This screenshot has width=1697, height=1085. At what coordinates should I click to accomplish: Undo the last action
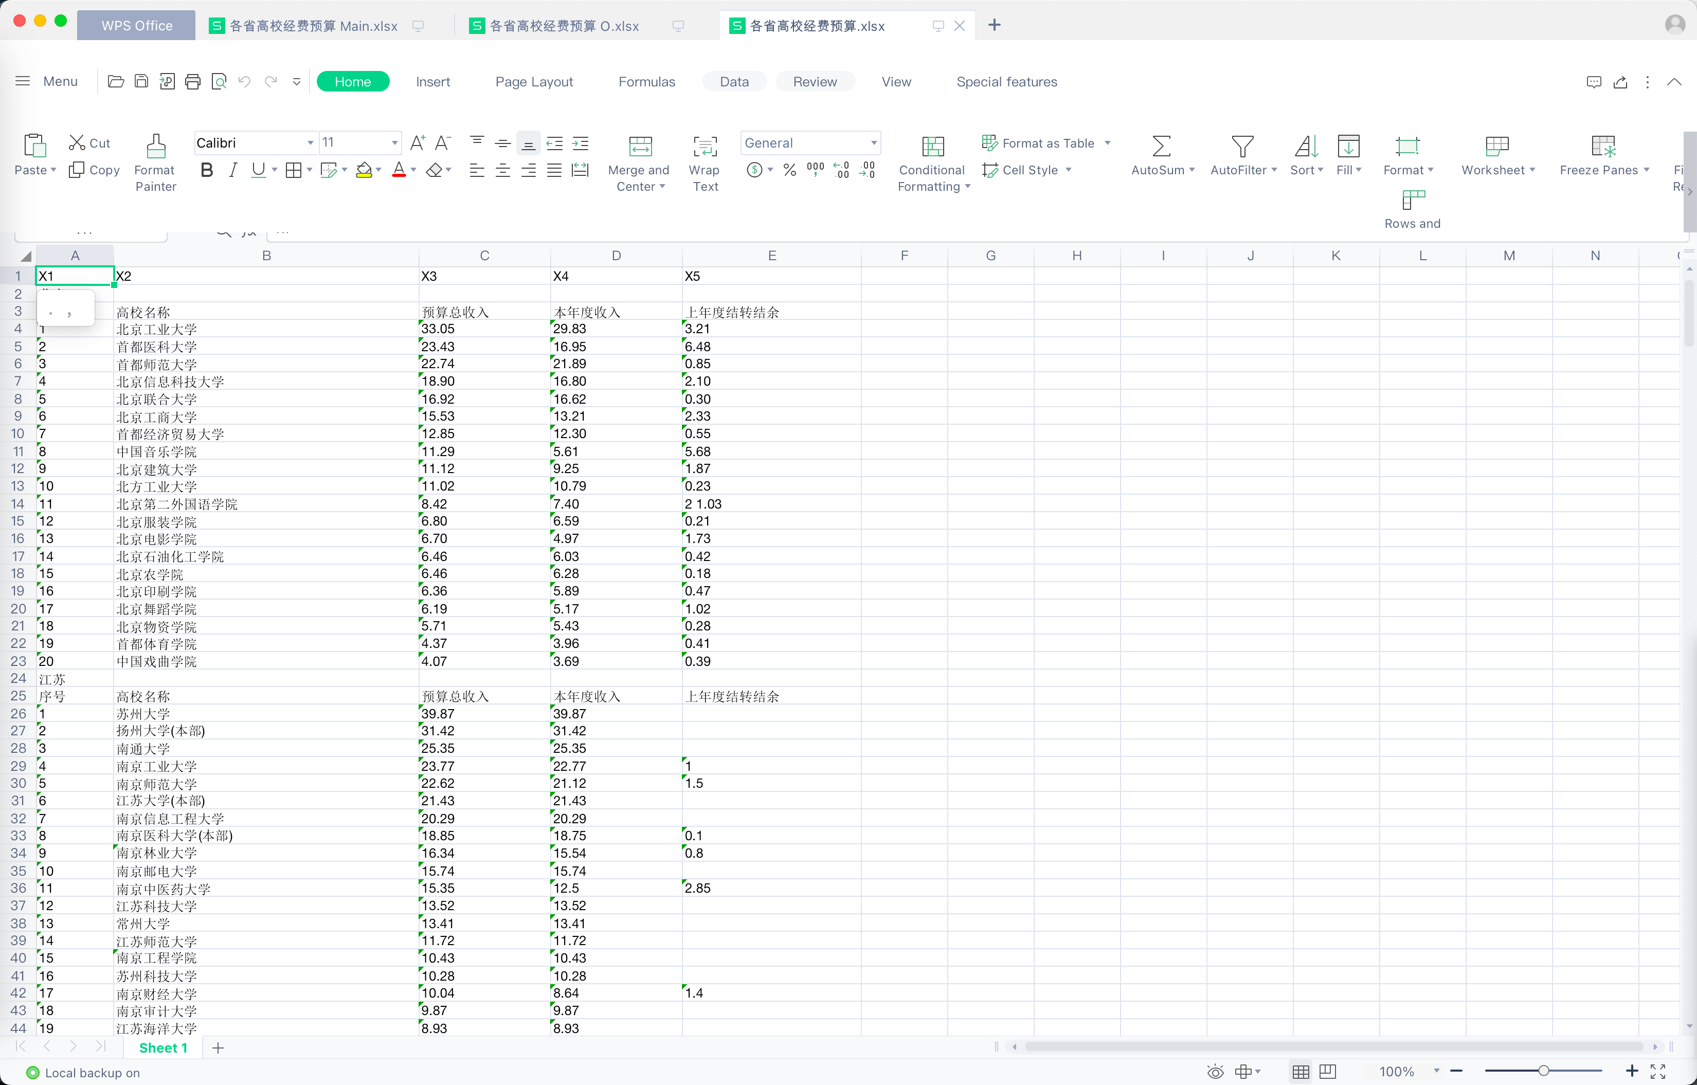tap(245, 82)
